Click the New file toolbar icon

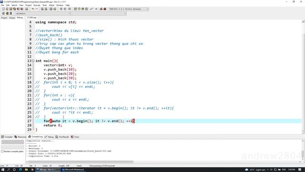pos(3,9)
